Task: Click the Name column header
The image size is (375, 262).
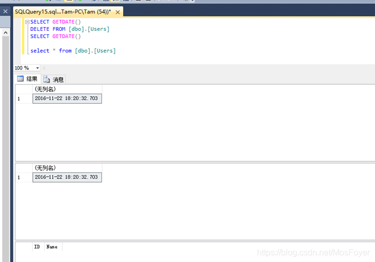Action: pyautogui.click(x=53, y=247)
